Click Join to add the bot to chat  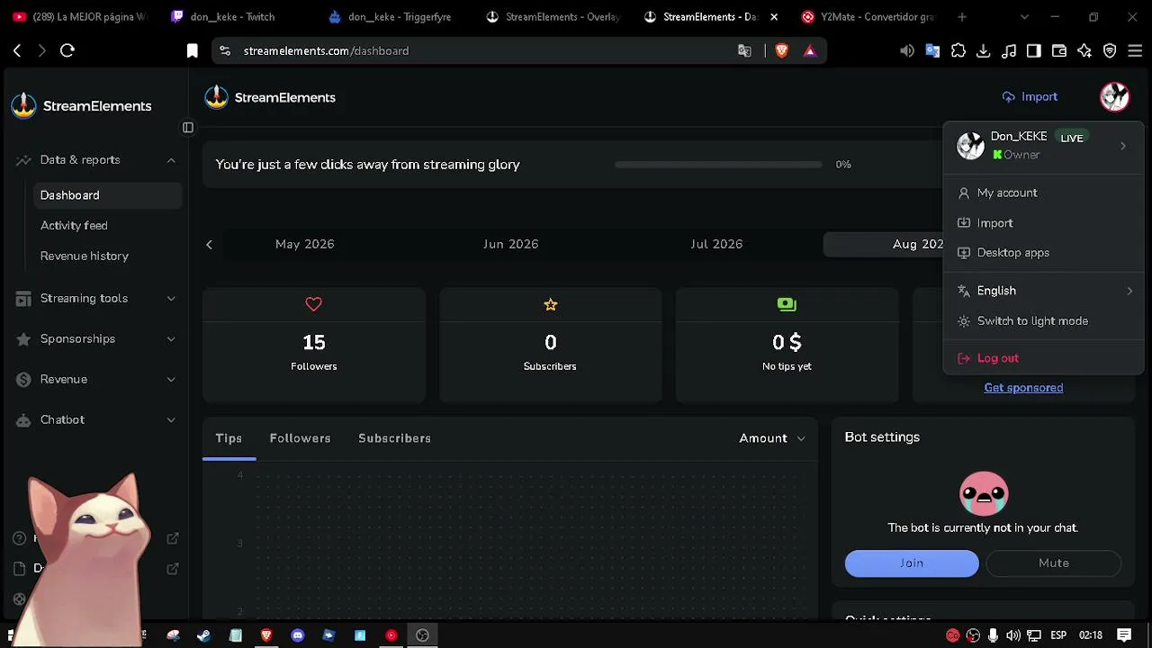(912, 563)
